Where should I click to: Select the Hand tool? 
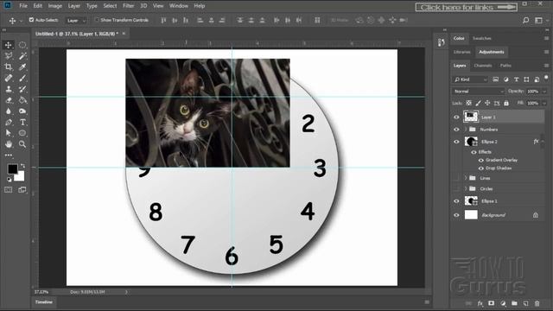(8, 144)
